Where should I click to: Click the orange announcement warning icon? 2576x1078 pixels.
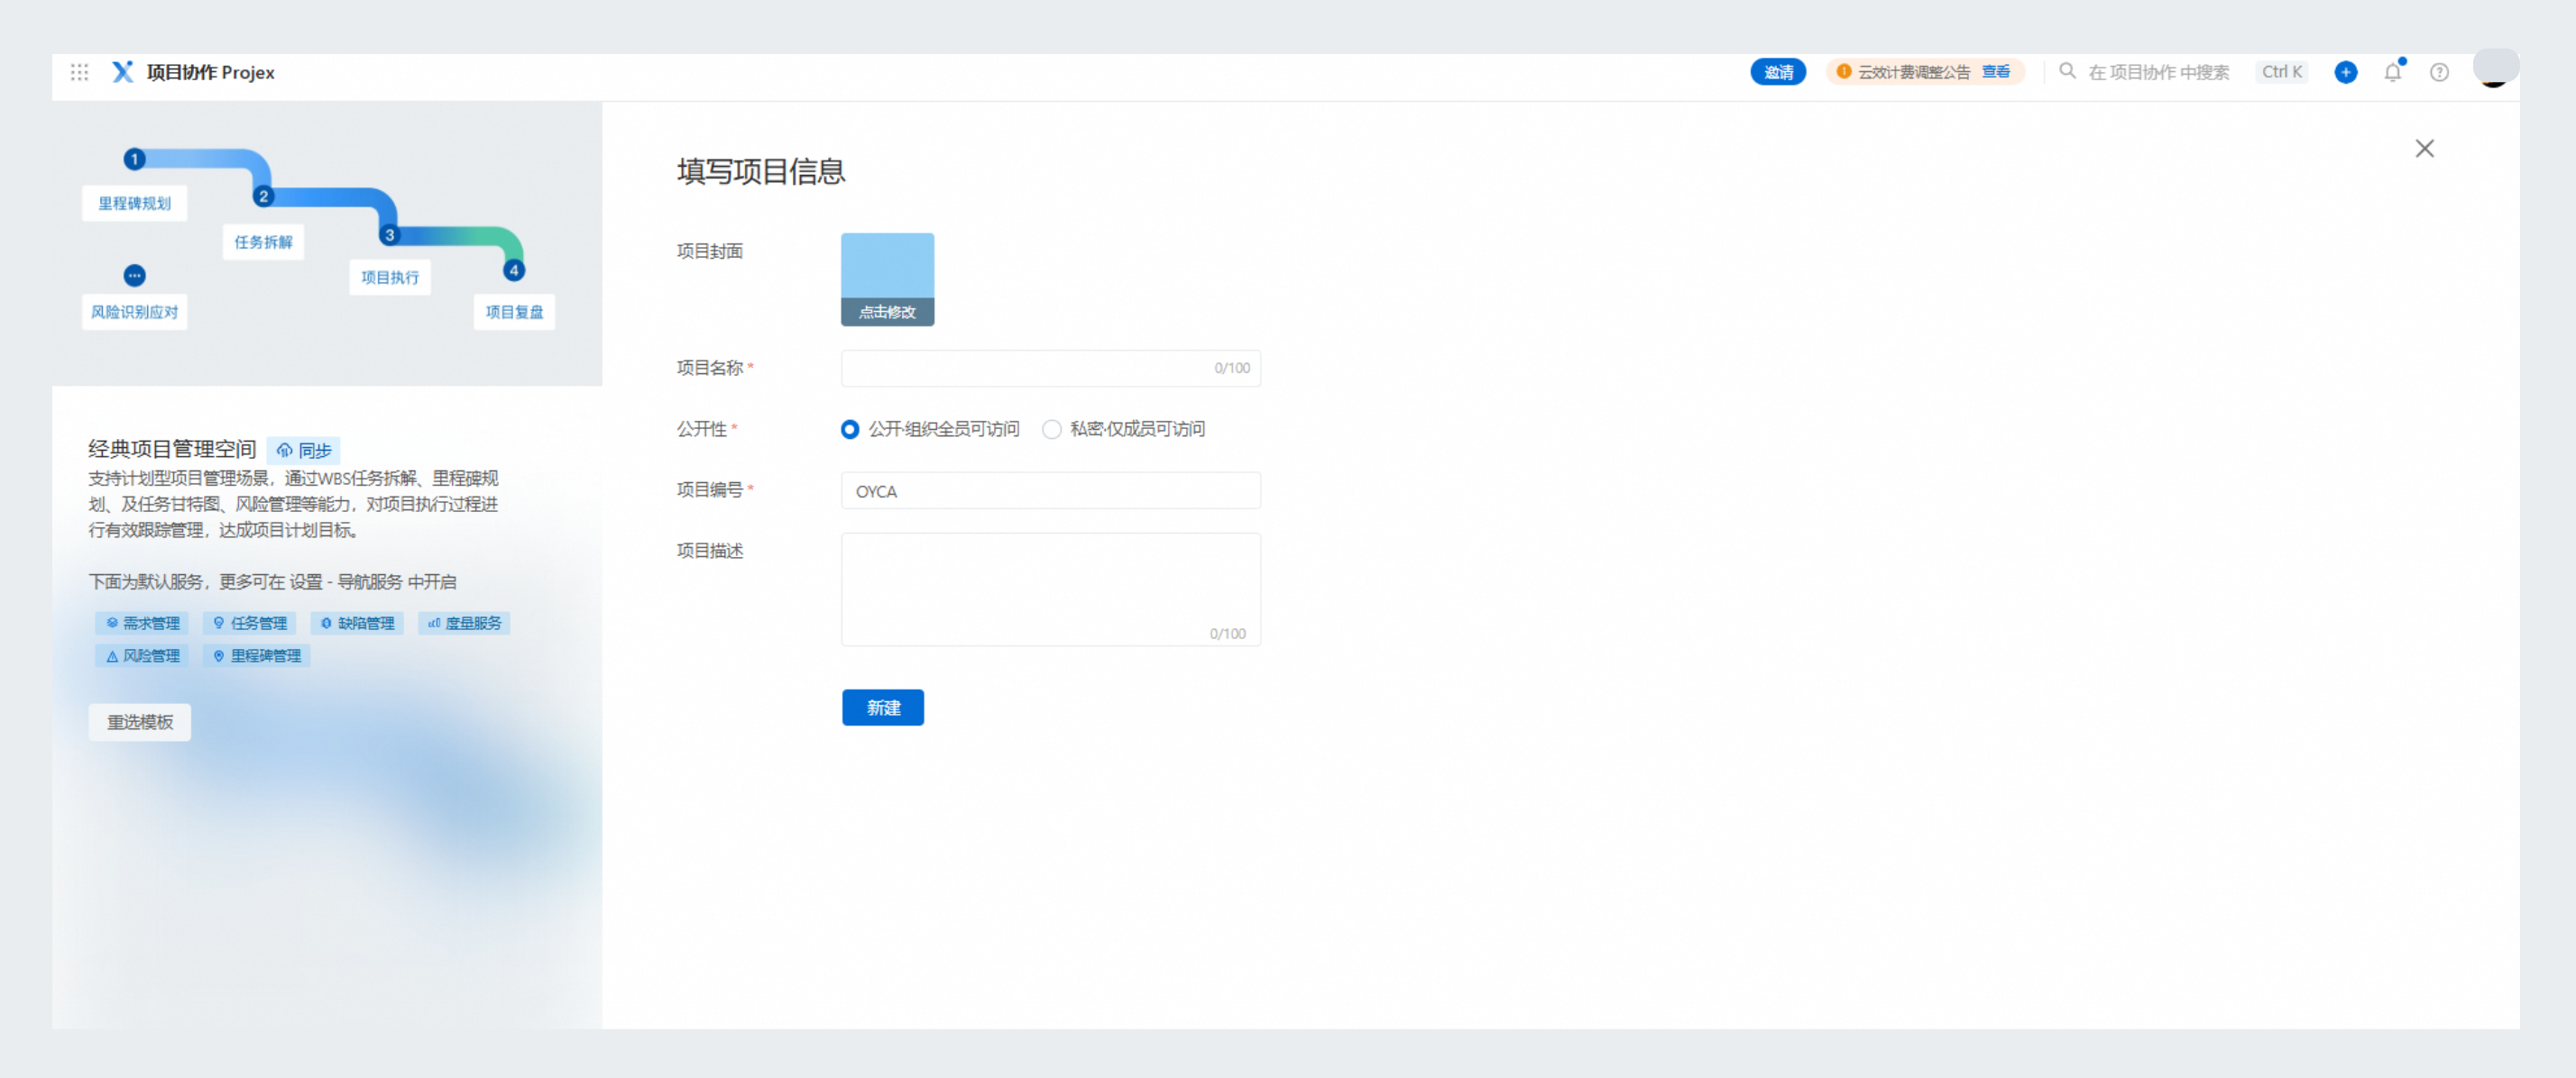1843,72
